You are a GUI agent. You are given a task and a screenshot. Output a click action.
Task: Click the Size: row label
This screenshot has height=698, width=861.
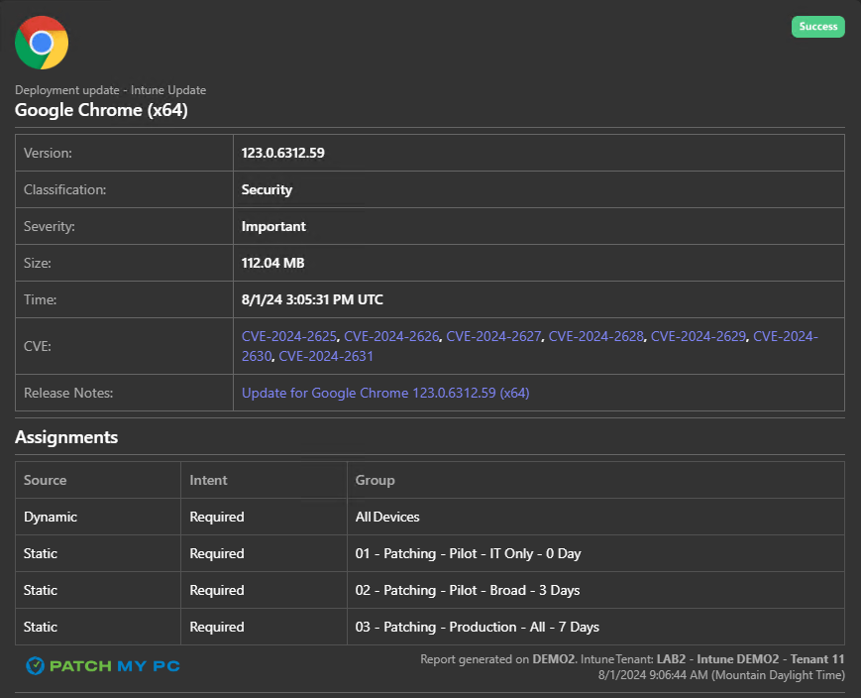(38, 264)
